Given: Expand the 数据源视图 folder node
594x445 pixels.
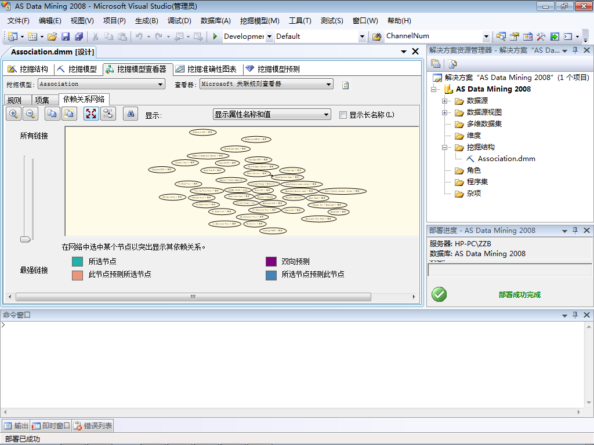Looking at the screenshot, I should coord(445,113).
